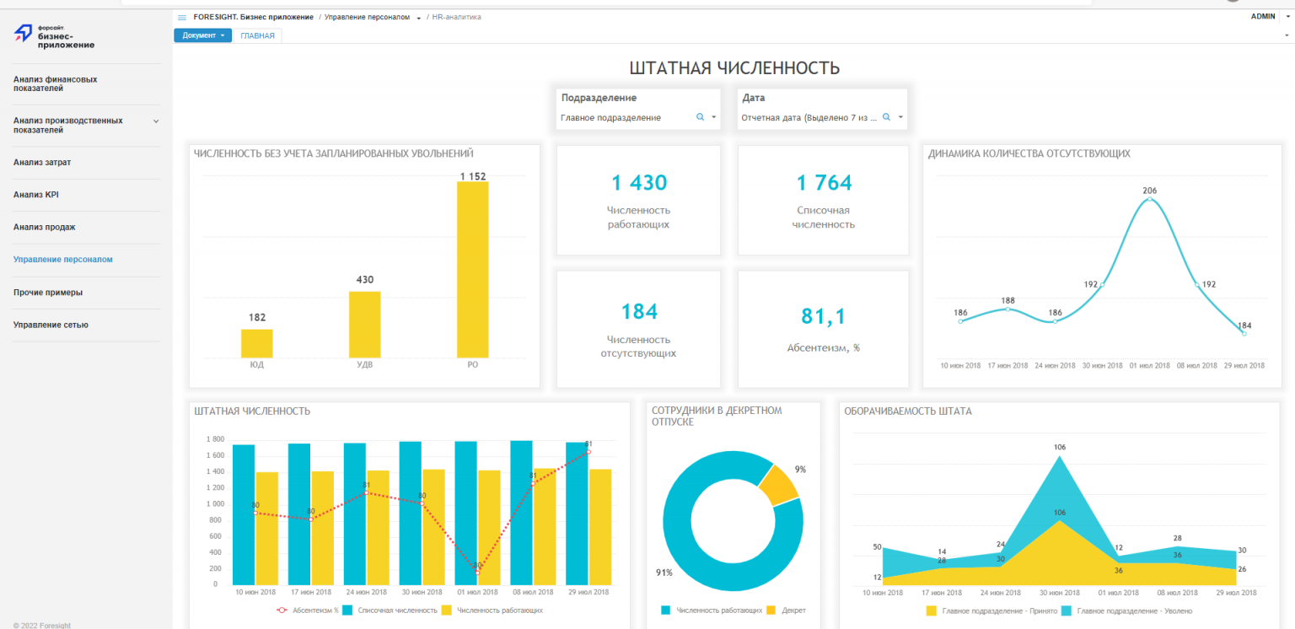Click the 206 peak point on absence chart
Image resolution: width=1295 pixels, height=629 pixels.
click(x=1149, y=201)
